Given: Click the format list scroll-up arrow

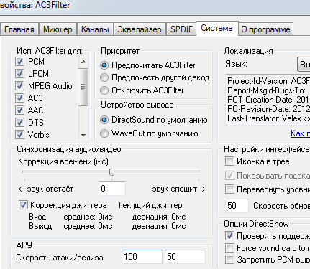Looking at the screenshot, I should 83,62.
